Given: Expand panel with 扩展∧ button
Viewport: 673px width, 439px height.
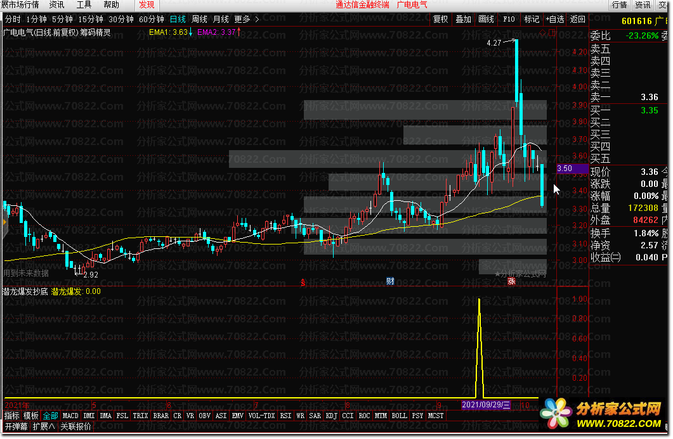Looking at the screenshot, I should (44, 426).
